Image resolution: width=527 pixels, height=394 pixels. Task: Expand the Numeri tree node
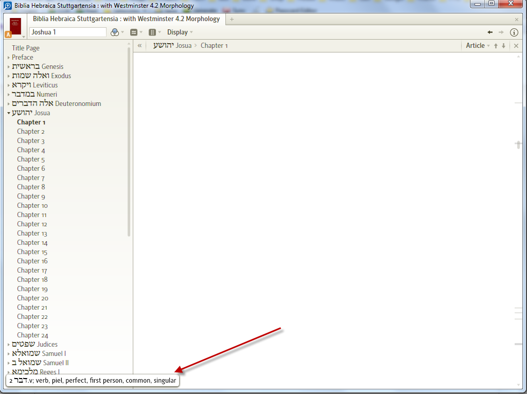[x=9, y=95]
